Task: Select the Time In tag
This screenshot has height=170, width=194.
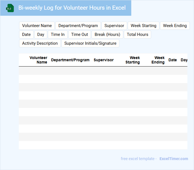Action: tap(58, 34)
